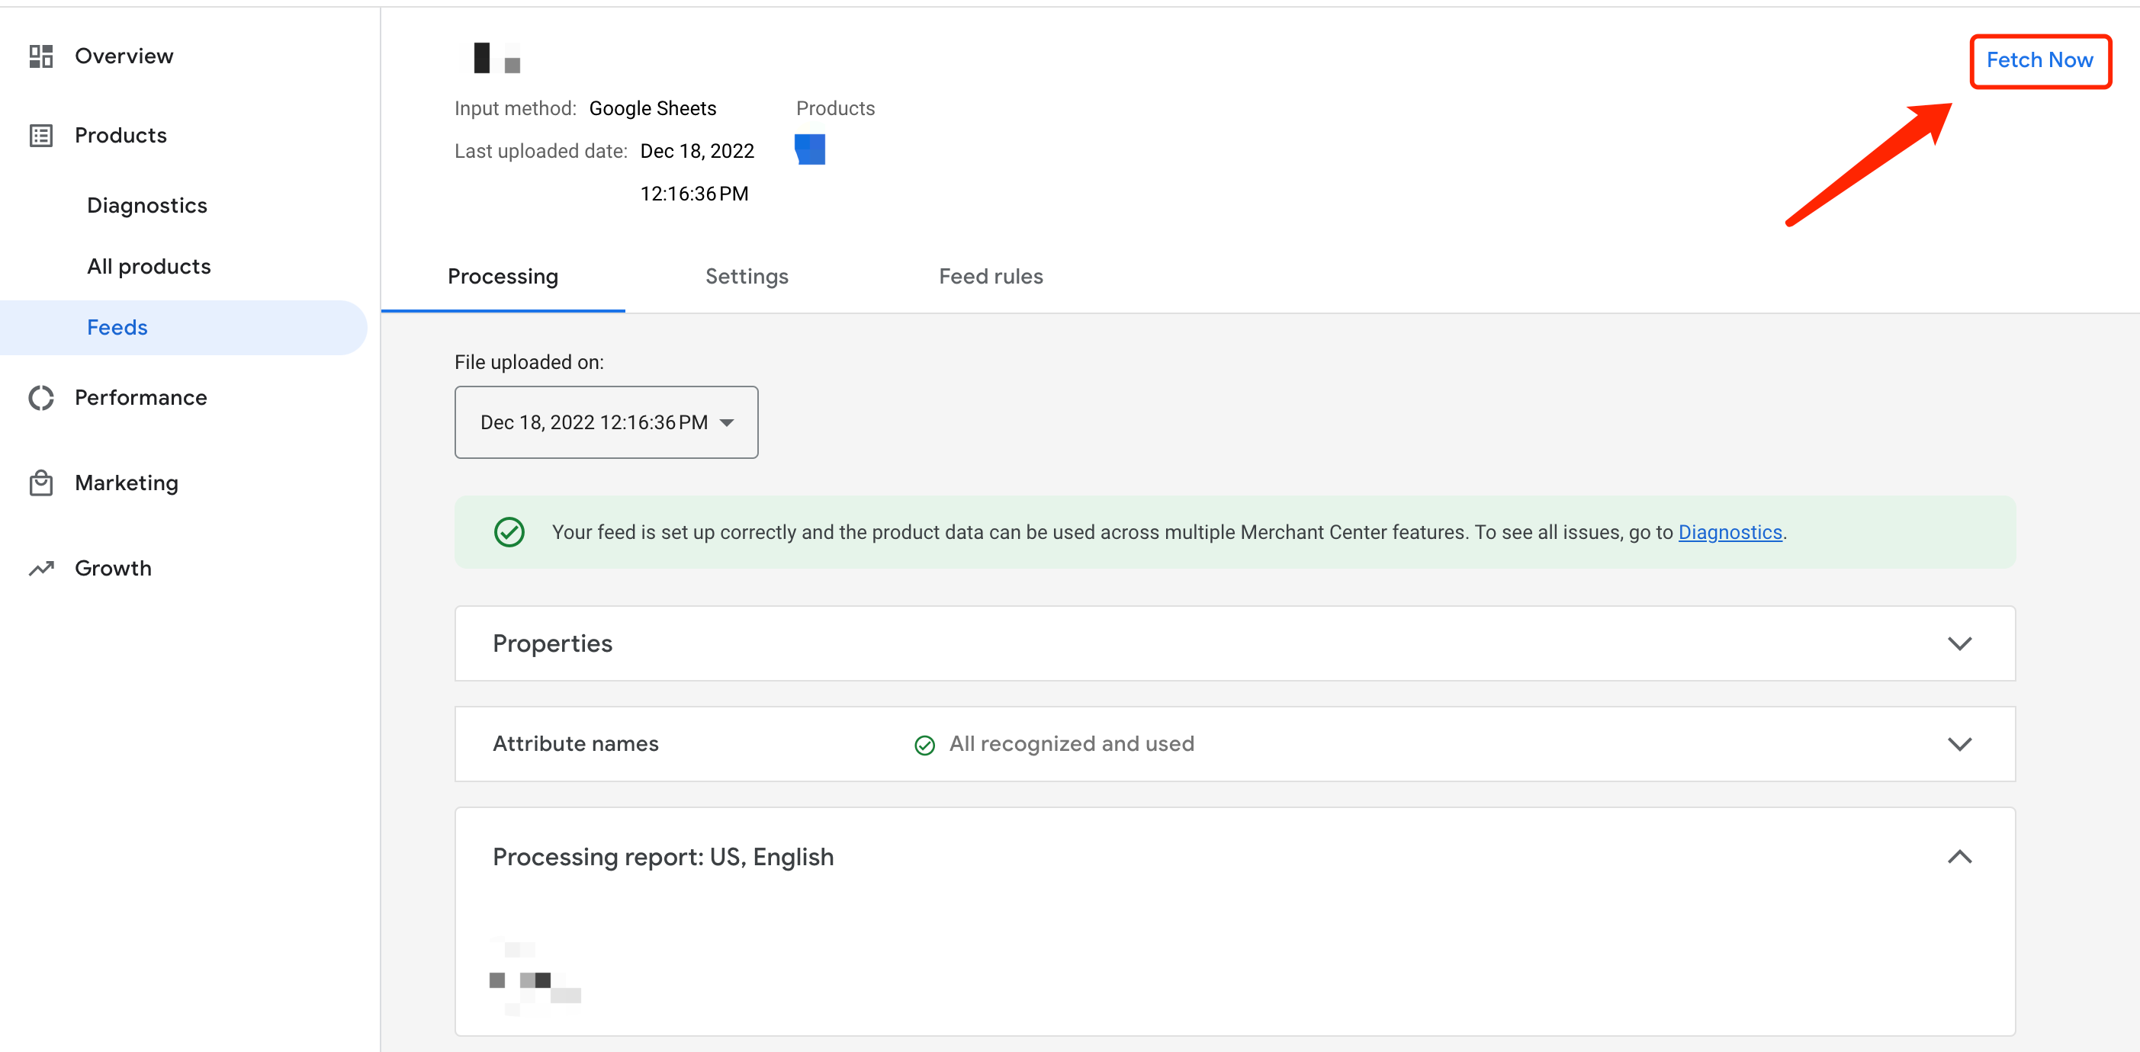Select Feeds in the sidebar
Image resolution: width=2140 pixels, height=1052 pixels.
coord(117,327)
